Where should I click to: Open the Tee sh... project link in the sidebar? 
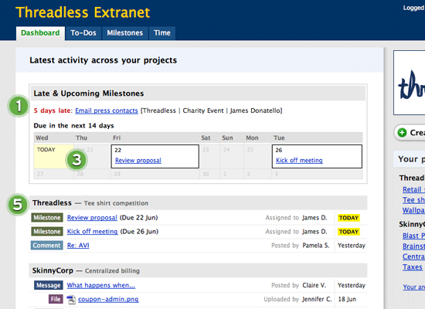(x=413, y=200)
